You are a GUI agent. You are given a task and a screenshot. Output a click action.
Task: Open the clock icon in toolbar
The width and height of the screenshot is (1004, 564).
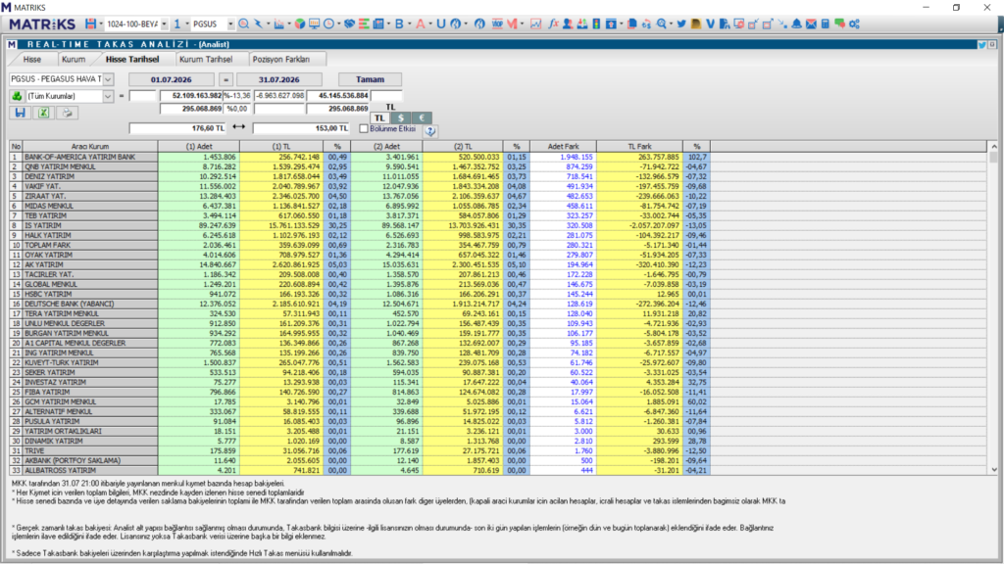click(x=329, y=23)
